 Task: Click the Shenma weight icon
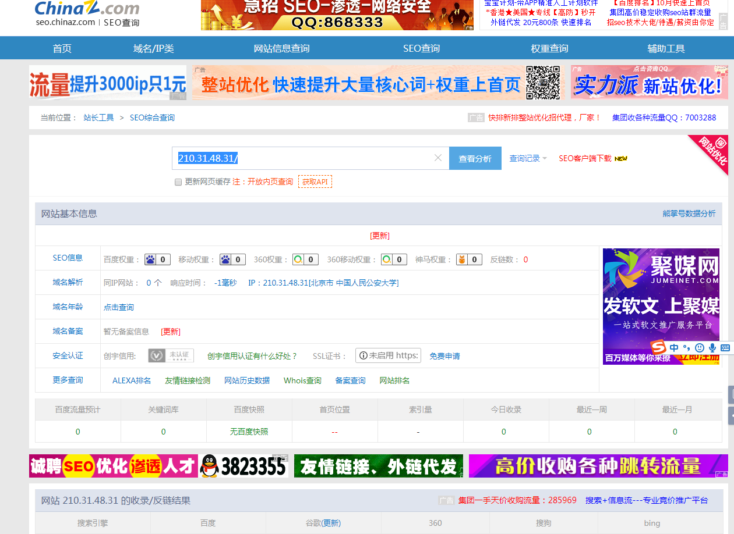pos(461,259)
